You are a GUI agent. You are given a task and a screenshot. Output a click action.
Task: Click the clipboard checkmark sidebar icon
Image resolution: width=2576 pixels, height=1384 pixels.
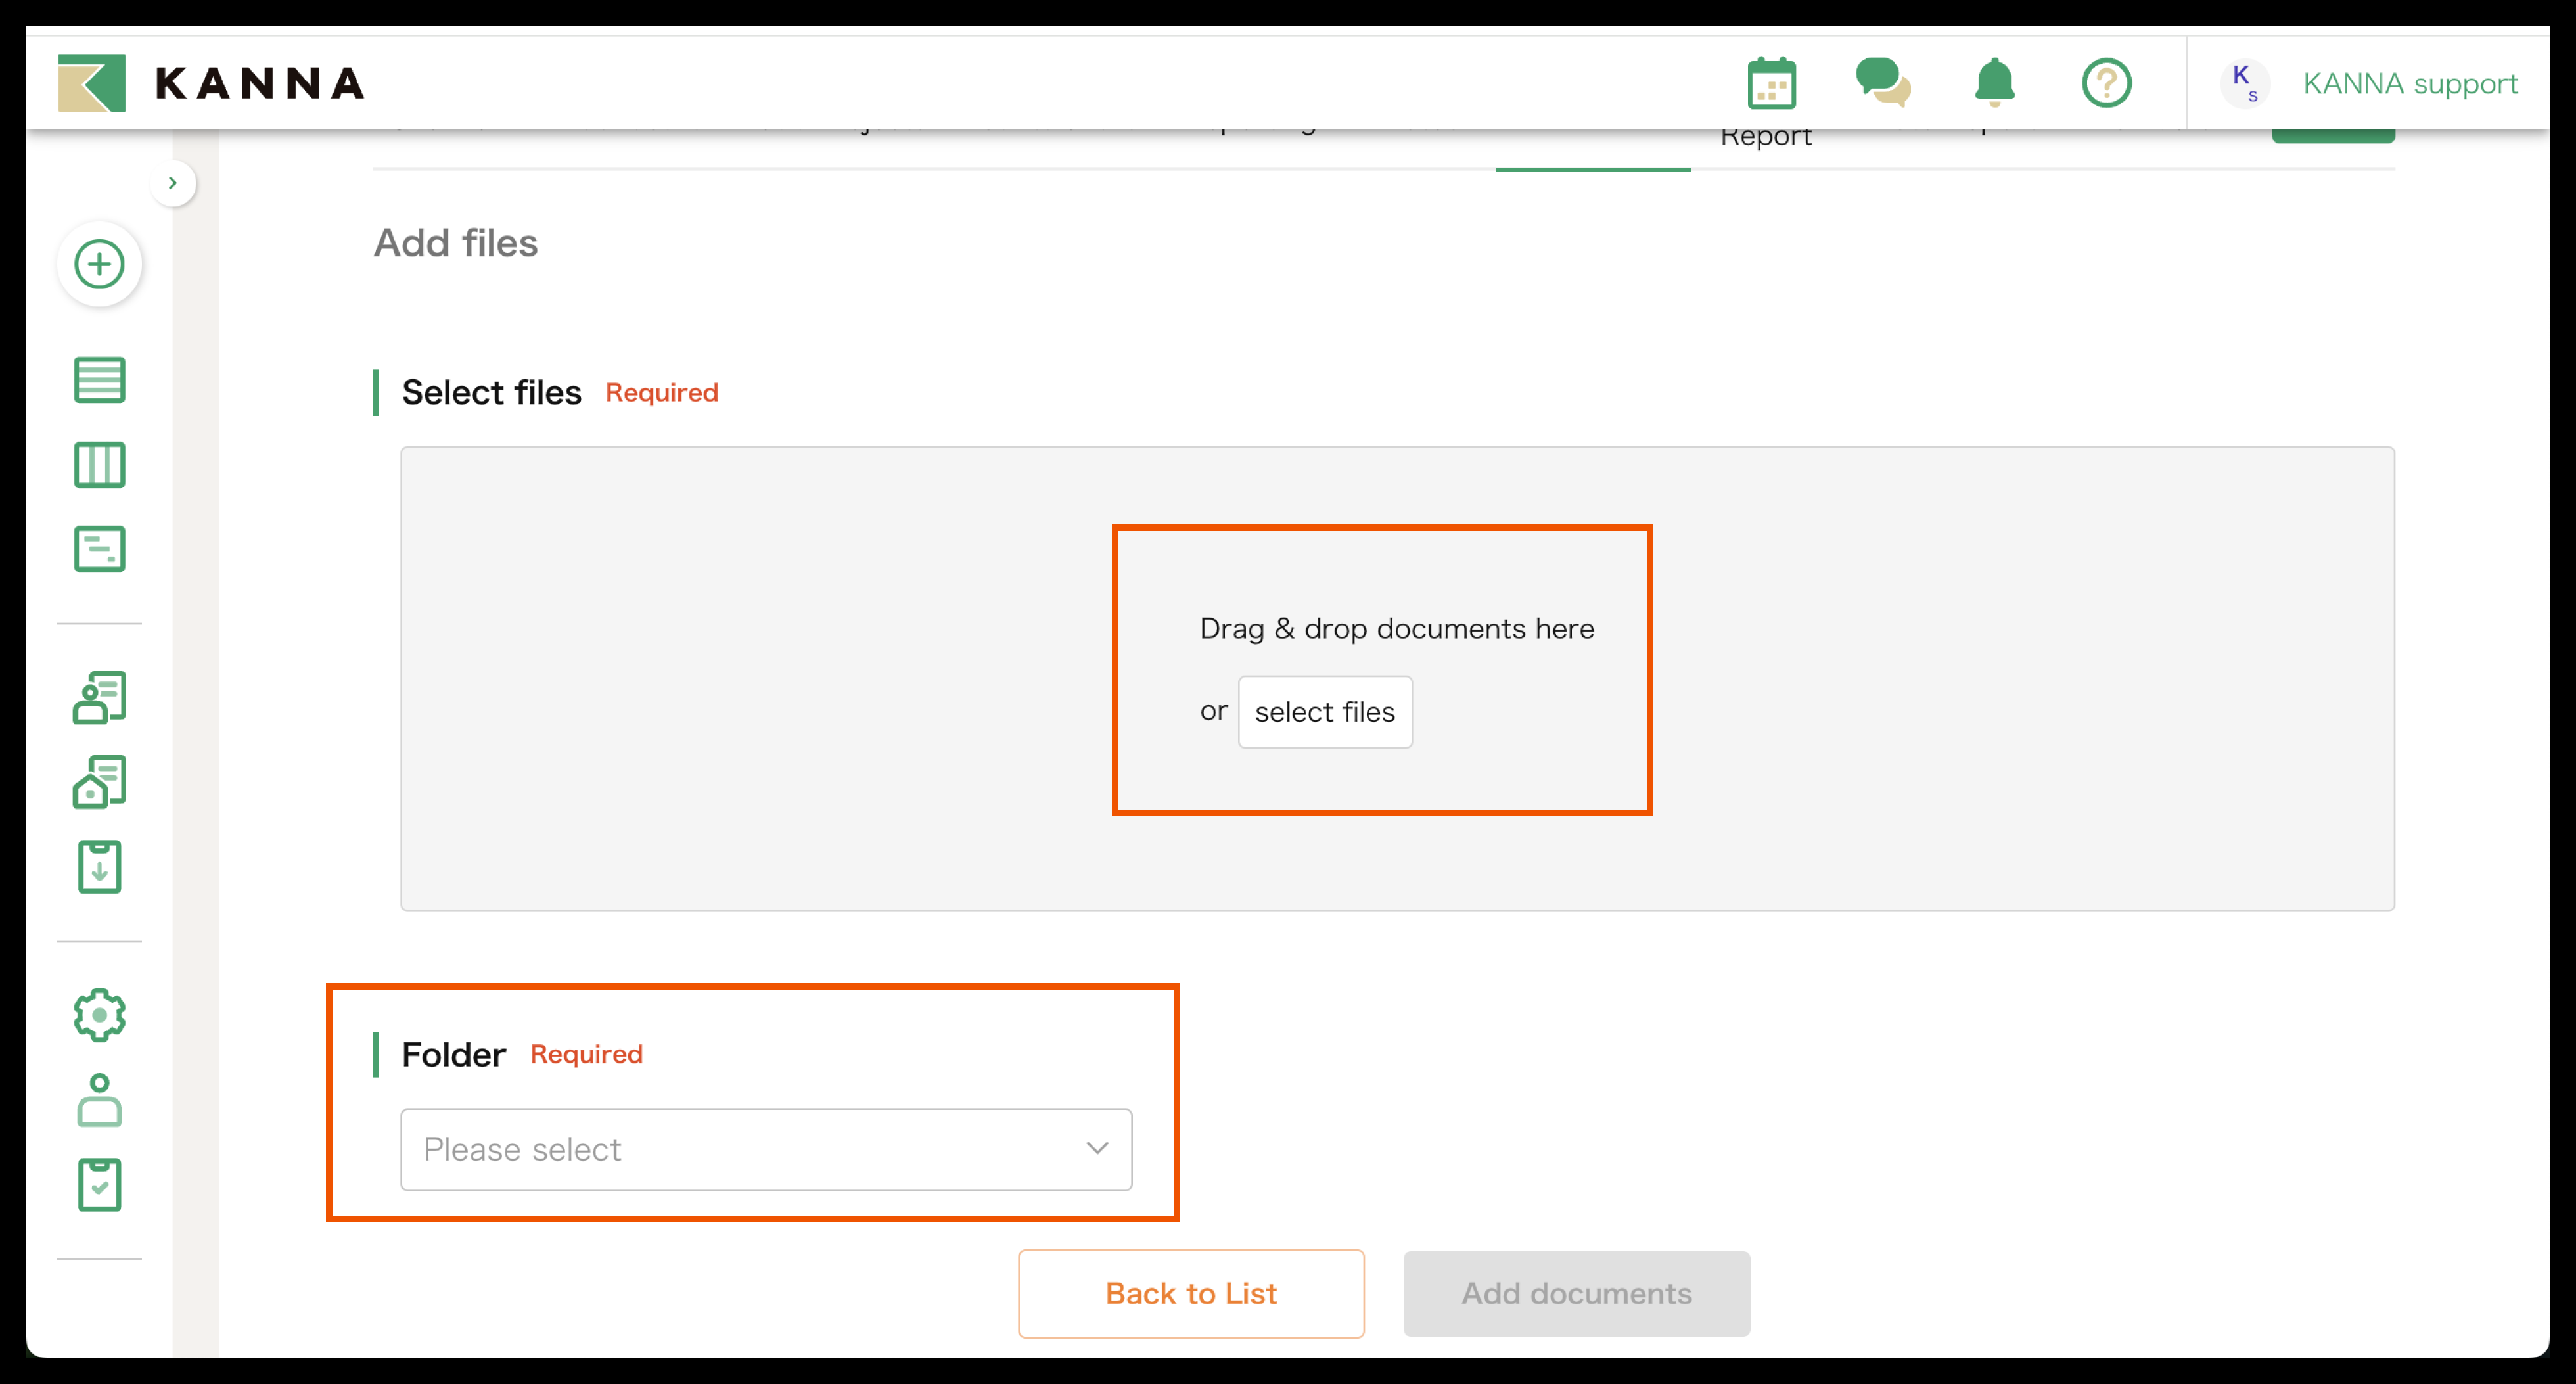pyautogui.click(x=99, y=1185)
